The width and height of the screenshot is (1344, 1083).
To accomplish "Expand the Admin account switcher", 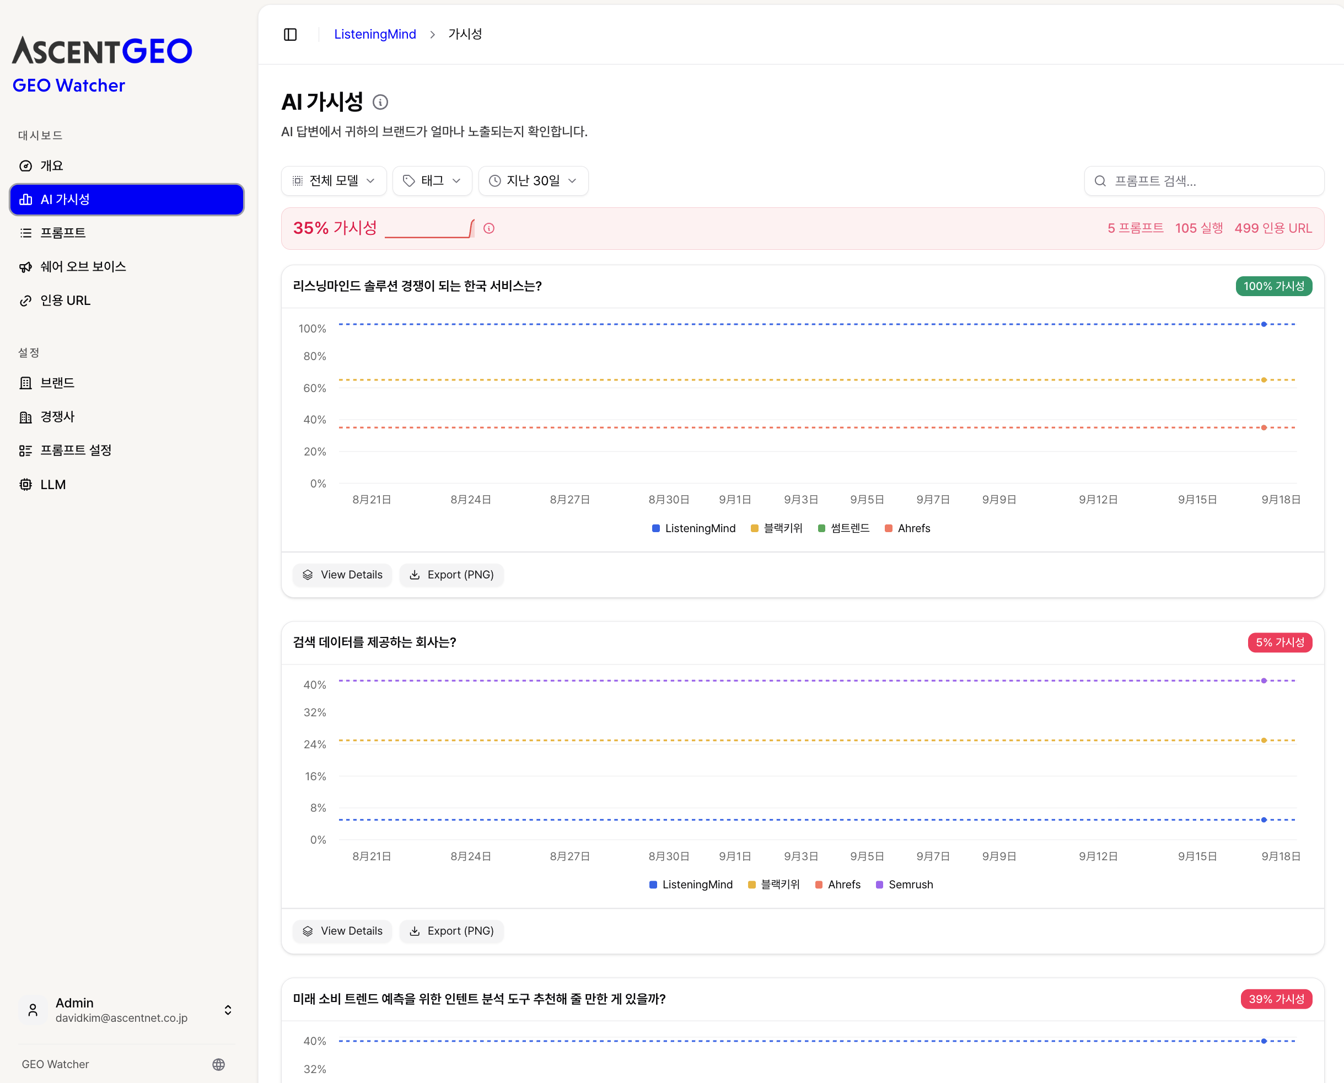I will click(x=228, y=1010).
